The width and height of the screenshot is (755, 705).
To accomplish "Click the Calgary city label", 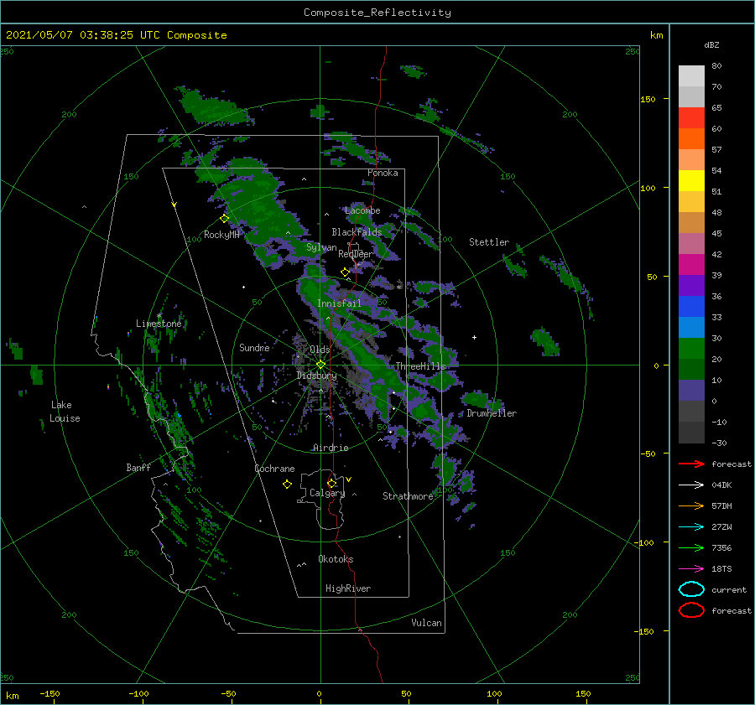I will pyautogui.click(x=327, y=493).
